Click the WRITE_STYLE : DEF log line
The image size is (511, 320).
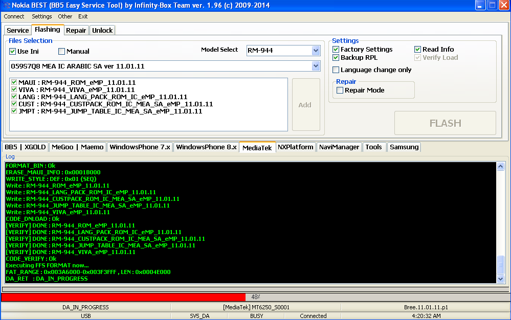tap(51, 179)
